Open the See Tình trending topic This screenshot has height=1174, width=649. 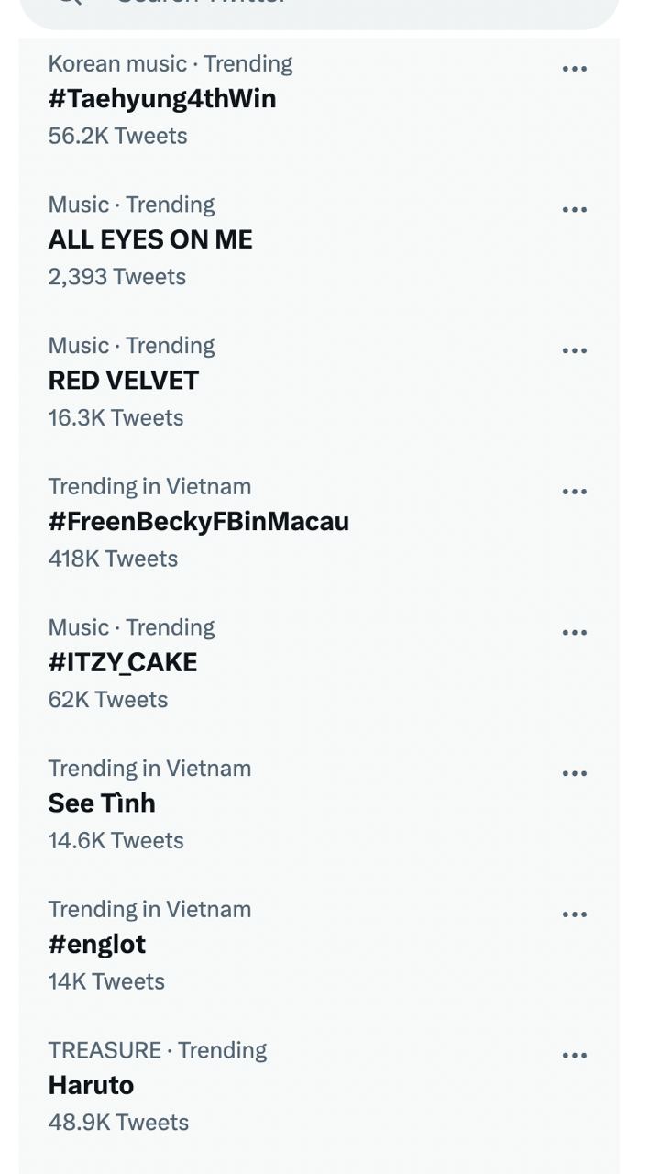tap(102, 803)
